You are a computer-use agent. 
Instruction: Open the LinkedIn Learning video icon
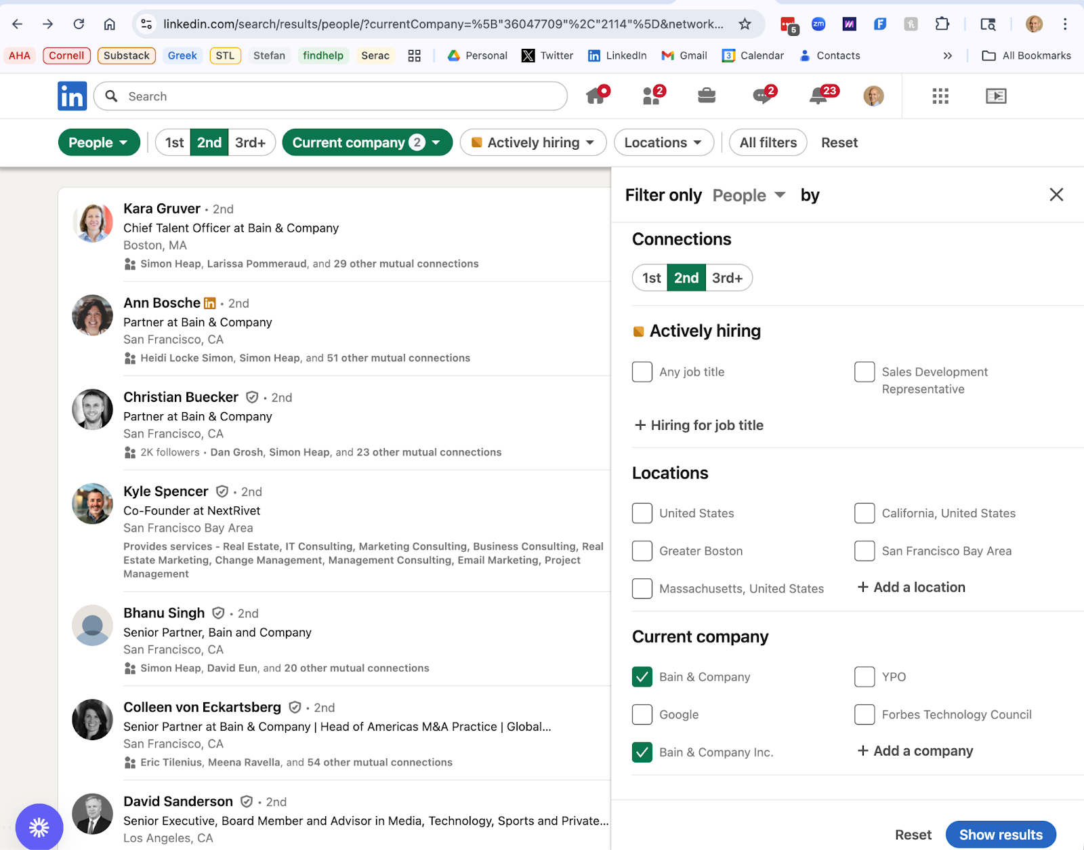click(x=996, y=96)
